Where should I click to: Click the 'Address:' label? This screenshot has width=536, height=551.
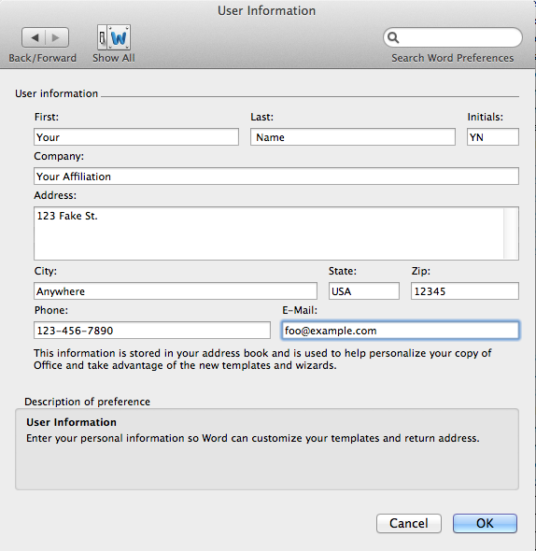click(x=55, y=195)
